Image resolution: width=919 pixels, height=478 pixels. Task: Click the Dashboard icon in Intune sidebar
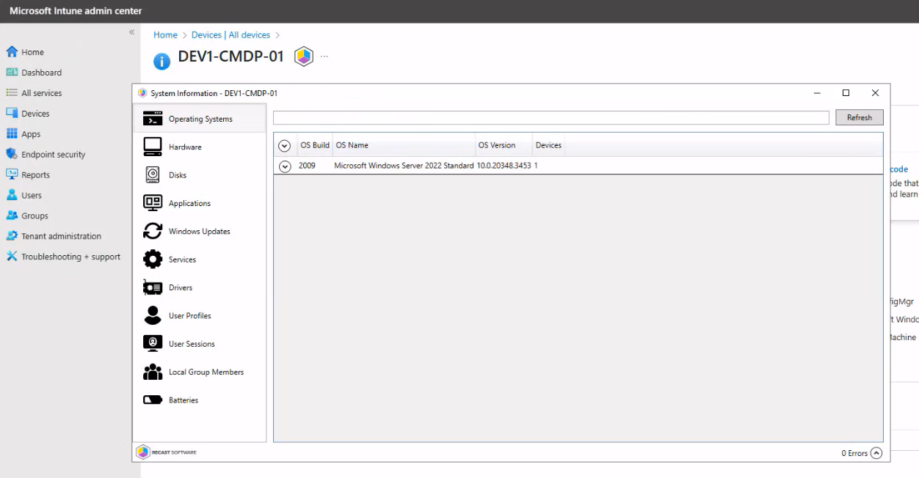coord(12,73)
